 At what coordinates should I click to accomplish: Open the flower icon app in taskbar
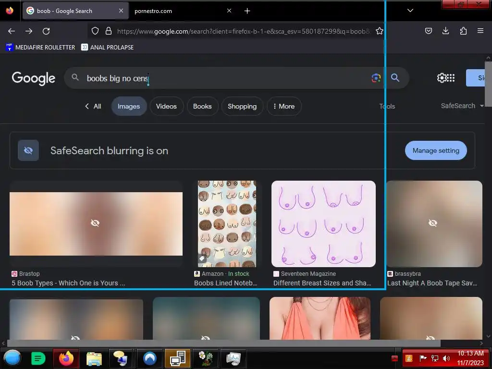pyautogui.click(x=206, y=358)
